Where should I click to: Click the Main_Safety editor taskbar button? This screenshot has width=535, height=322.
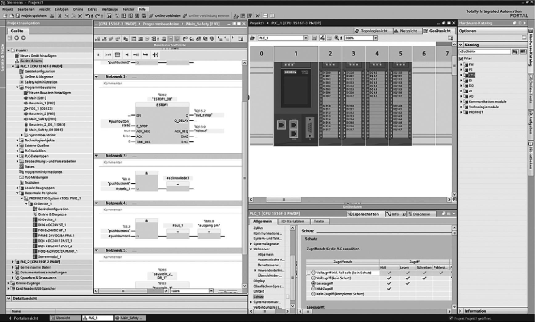pyautogui.click(x=130, y=318)
